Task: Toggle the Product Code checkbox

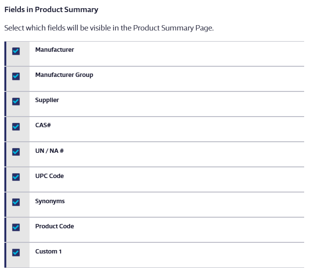Action: (x=16, y=227)
